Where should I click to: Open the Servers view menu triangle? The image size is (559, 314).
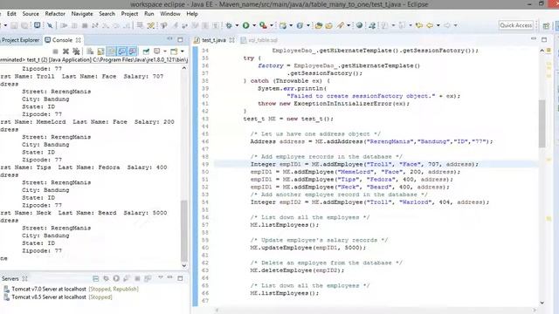click(x=161, y=277)
